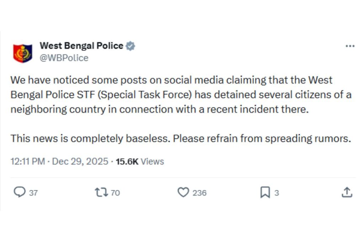Click the reply speech bubble icon

click(x=19, y=192)
